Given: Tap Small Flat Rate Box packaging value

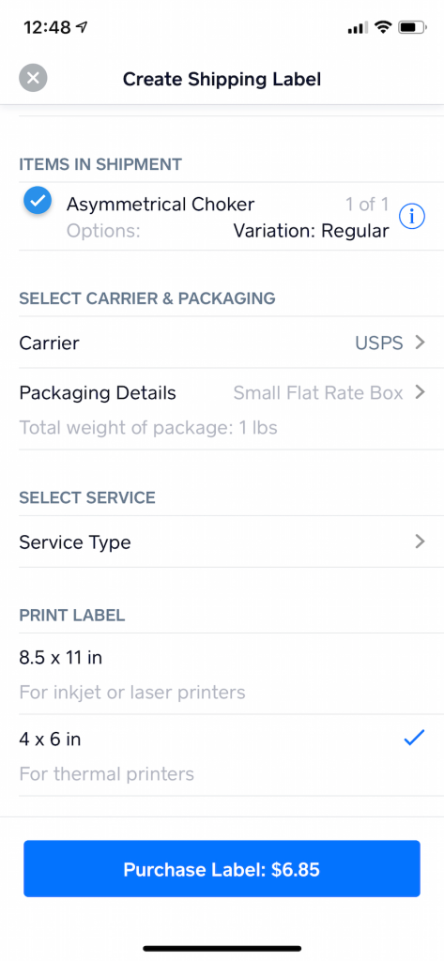Looking at the screenshot, I should (x=317, y=393).
